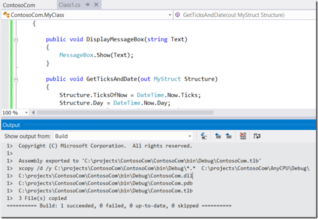Clear all Output window text
The width and height of the screenshot is (318, 219).
point(243,136)
